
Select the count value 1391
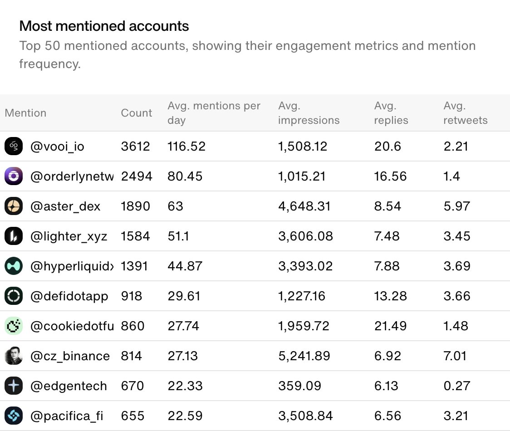134,266
